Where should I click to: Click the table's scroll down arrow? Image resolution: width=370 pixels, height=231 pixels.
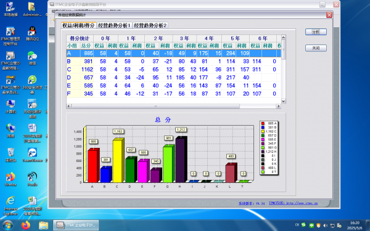(284, 101)
